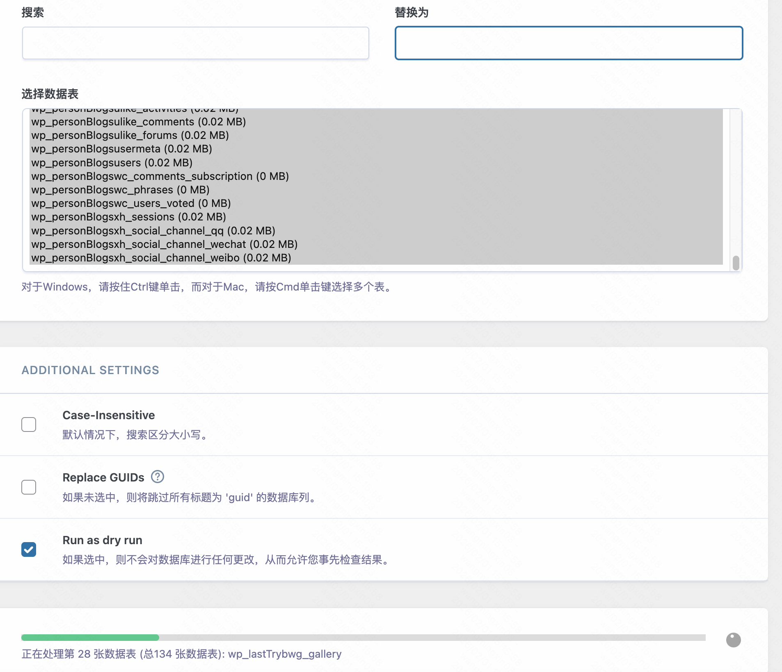This screenshot has width=782, height=672.
Task: Choose wp_personBlogsxh_social_channel_wechat table
Action: (x=164, y=244)
